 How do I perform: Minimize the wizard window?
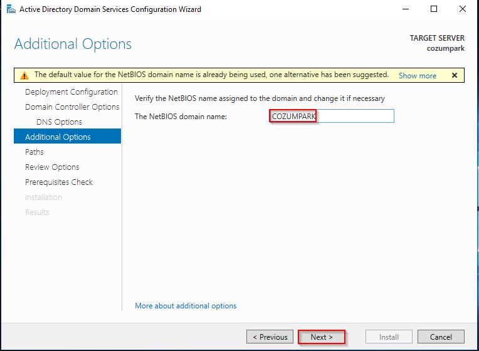pyautogui.click(x=406, y=9)
